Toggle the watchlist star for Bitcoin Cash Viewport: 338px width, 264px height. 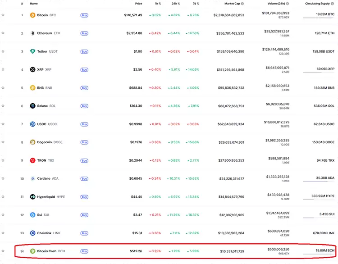pyautogui.click(x=3, y=251)
